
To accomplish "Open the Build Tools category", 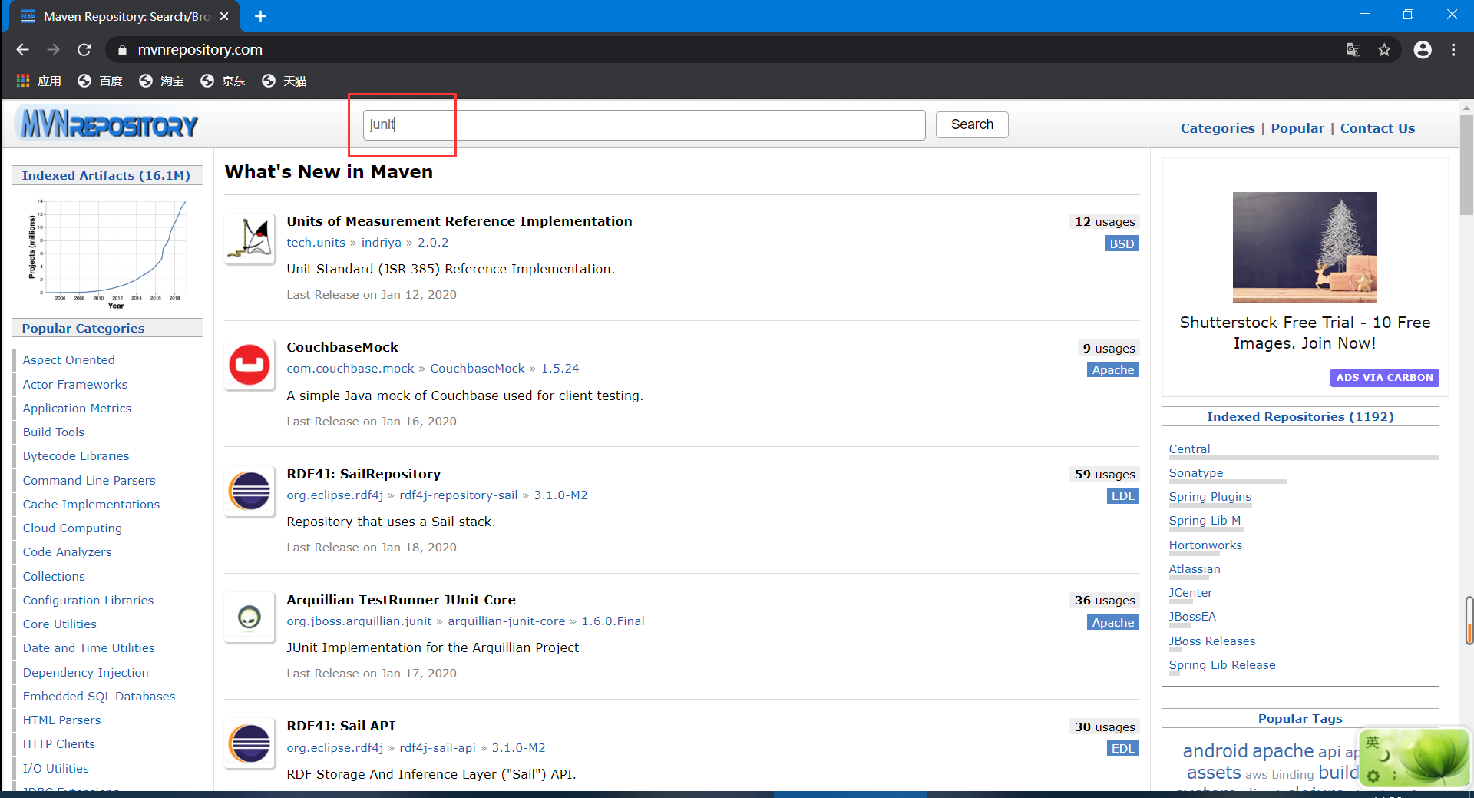I will 54,432.
